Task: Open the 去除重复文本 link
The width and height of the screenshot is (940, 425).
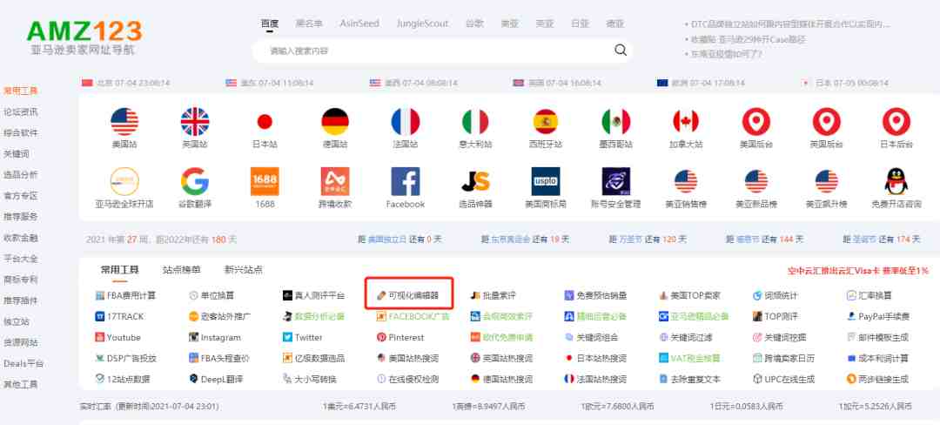Action: [689, 380]
